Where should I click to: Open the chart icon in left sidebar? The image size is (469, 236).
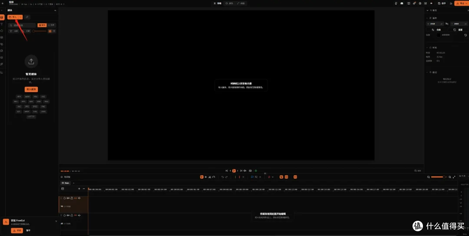click(2, 72)
